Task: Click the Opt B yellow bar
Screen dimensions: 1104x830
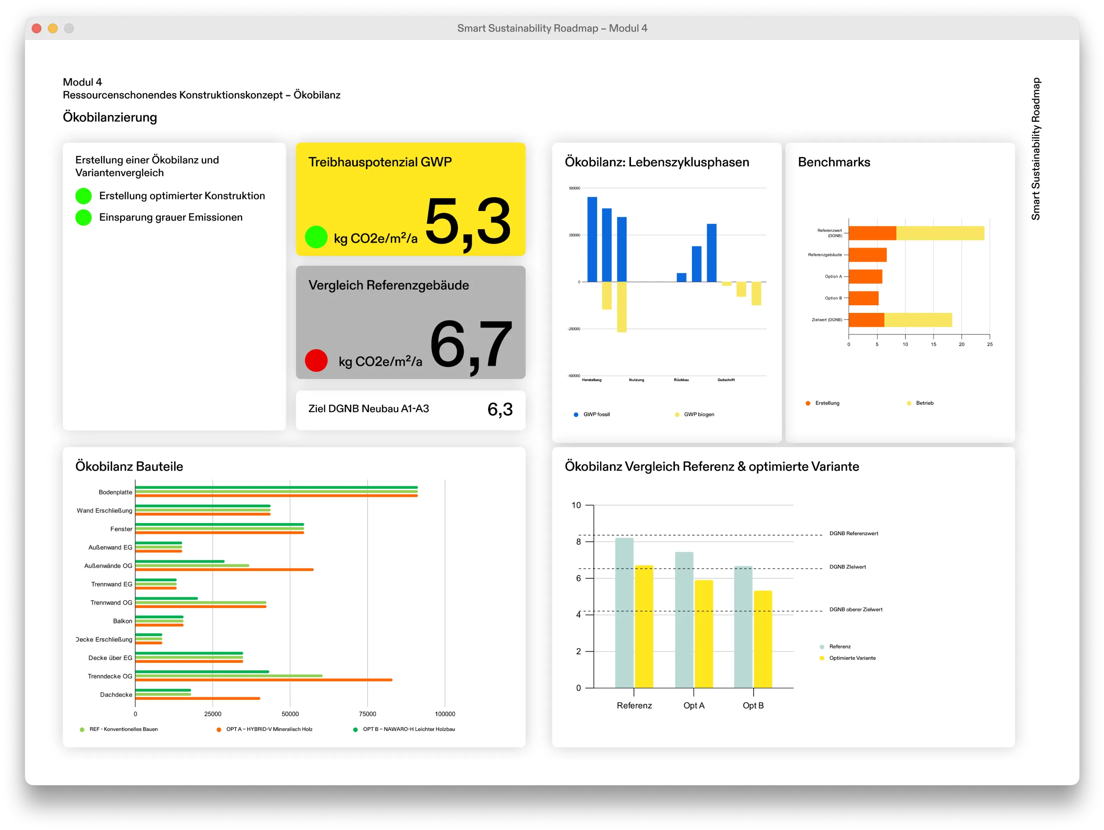Action: coord(763,640)
